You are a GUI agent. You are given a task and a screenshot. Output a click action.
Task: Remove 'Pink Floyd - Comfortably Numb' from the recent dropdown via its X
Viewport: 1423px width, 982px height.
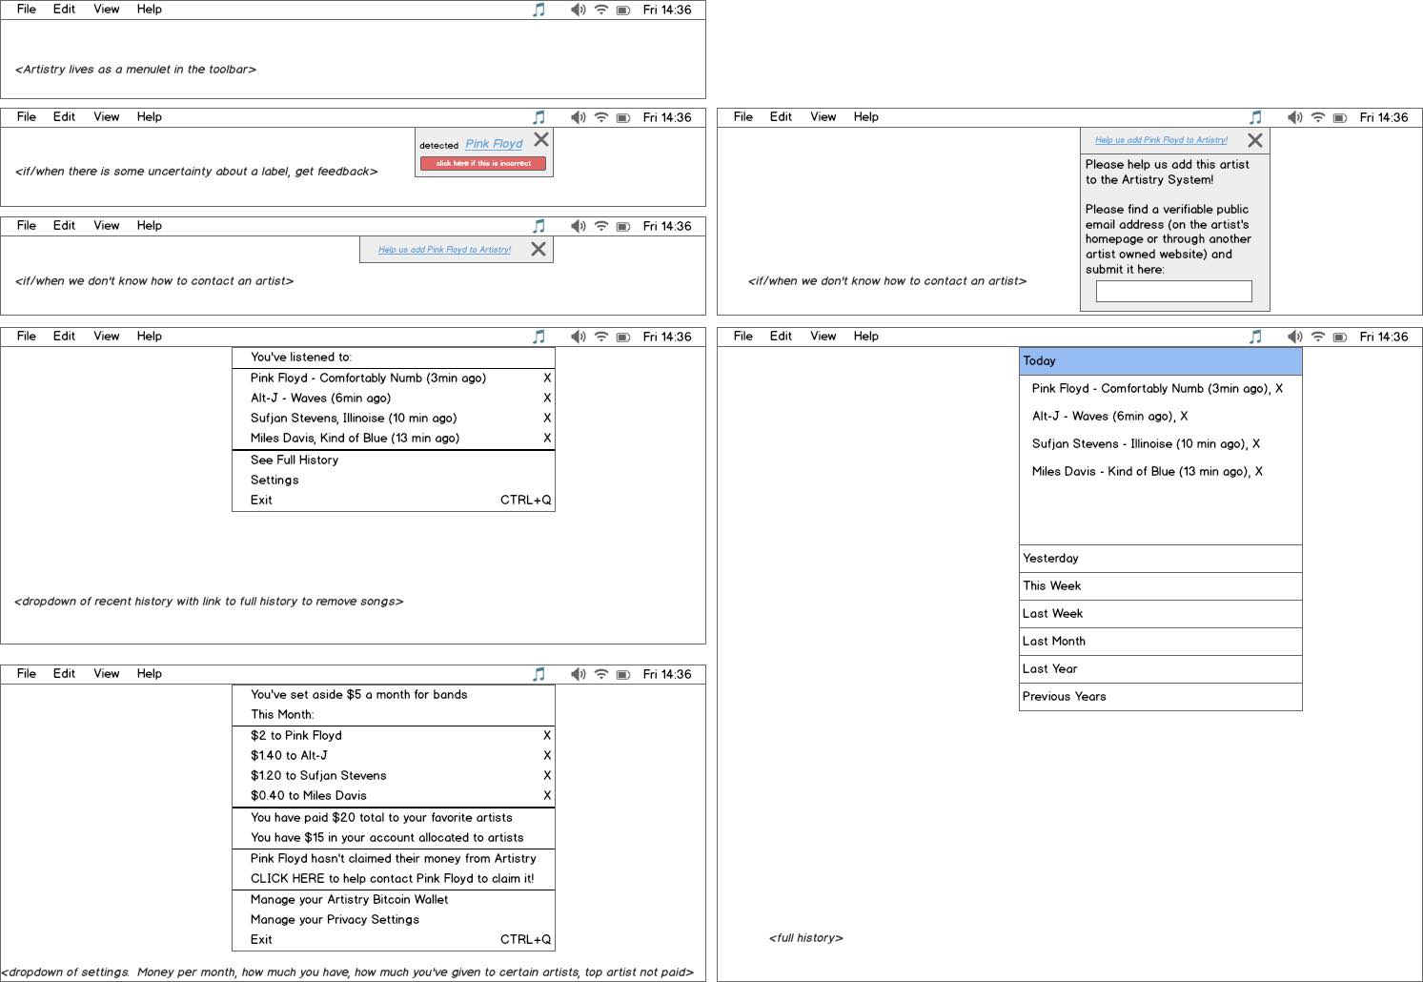pos(547,378)
